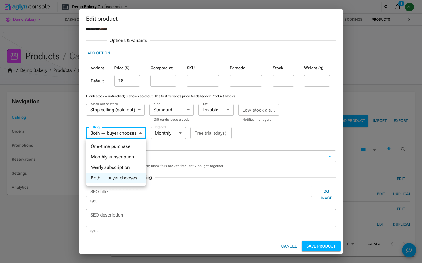The width and height of the screenshot is (422, 263).
Task: Click ADD OPTION
Action: [x=99, y=53]
